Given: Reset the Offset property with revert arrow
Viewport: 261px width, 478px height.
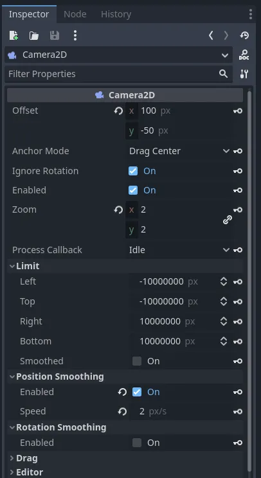Looking at the screenshot, I should click(x=118, y=111).
